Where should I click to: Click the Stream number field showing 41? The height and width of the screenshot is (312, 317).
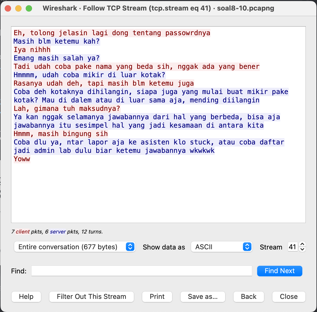[293, 247]
